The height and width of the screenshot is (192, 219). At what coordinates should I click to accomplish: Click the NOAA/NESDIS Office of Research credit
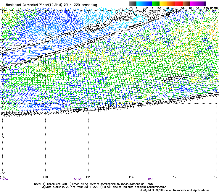174,190
